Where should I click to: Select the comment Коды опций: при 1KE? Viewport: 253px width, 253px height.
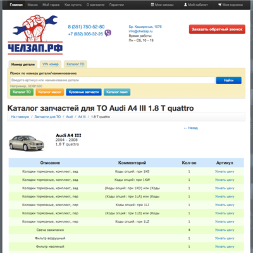click(x=132, y=171)
